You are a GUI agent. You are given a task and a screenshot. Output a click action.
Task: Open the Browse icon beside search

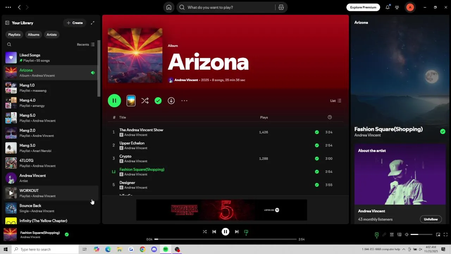click(281, 7)
